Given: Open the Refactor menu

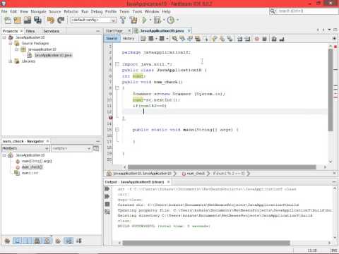Looking at the screenshot, I should pyautogui.click(x=71, y=11).
